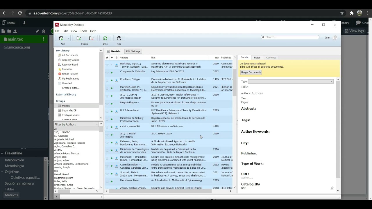372x209 pixels.
Task: Click the filter funnel icon at bottom left
Action: pyautogui.click(x=57, y=197)
